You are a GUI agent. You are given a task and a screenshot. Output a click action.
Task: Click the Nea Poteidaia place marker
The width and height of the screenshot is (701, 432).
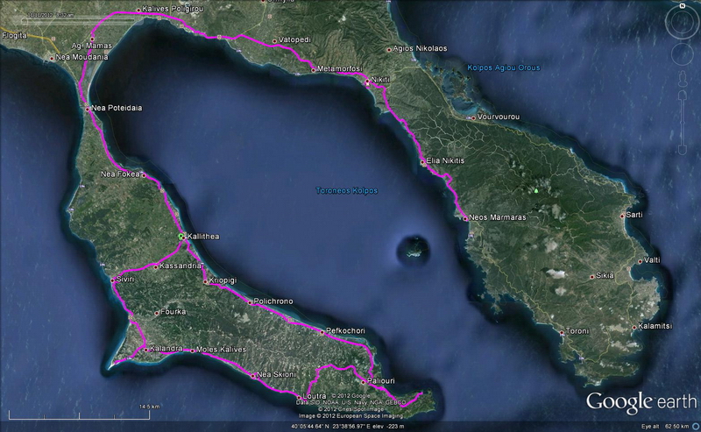click(87, 109)
